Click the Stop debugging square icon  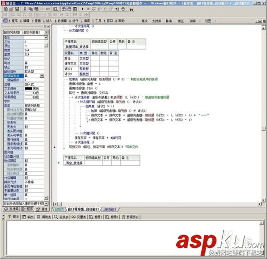click(88, 9)
